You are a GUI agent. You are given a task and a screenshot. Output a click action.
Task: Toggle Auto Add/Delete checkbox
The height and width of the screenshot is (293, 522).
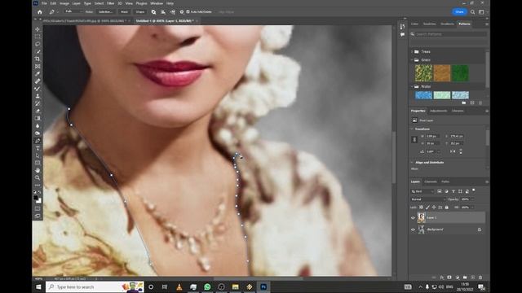188,12
